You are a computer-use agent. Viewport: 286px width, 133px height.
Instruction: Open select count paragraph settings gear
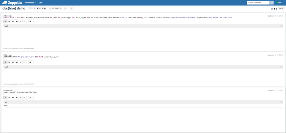(x=282, y=90)
